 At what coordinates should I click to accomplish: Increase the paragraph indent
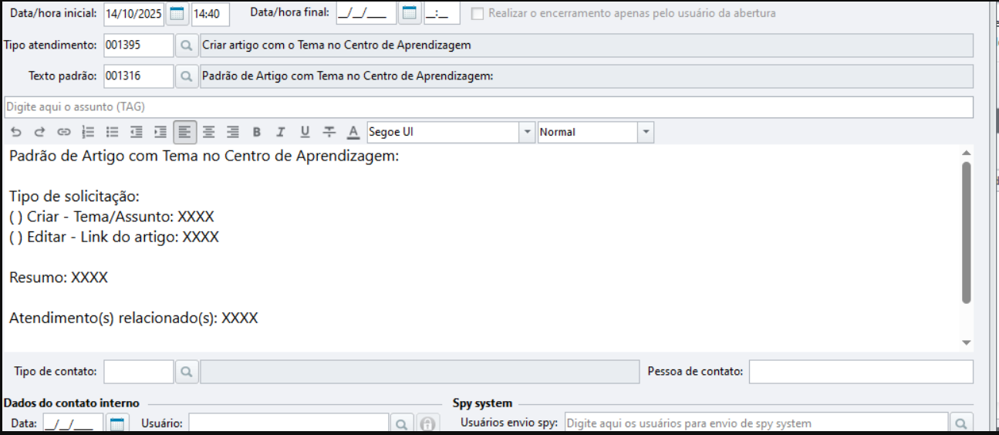160,132
